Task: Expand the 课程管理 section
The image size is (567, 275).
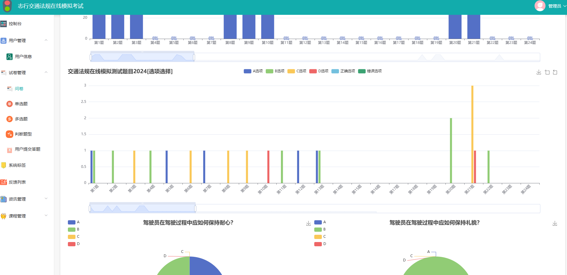Action: [46, 215]
